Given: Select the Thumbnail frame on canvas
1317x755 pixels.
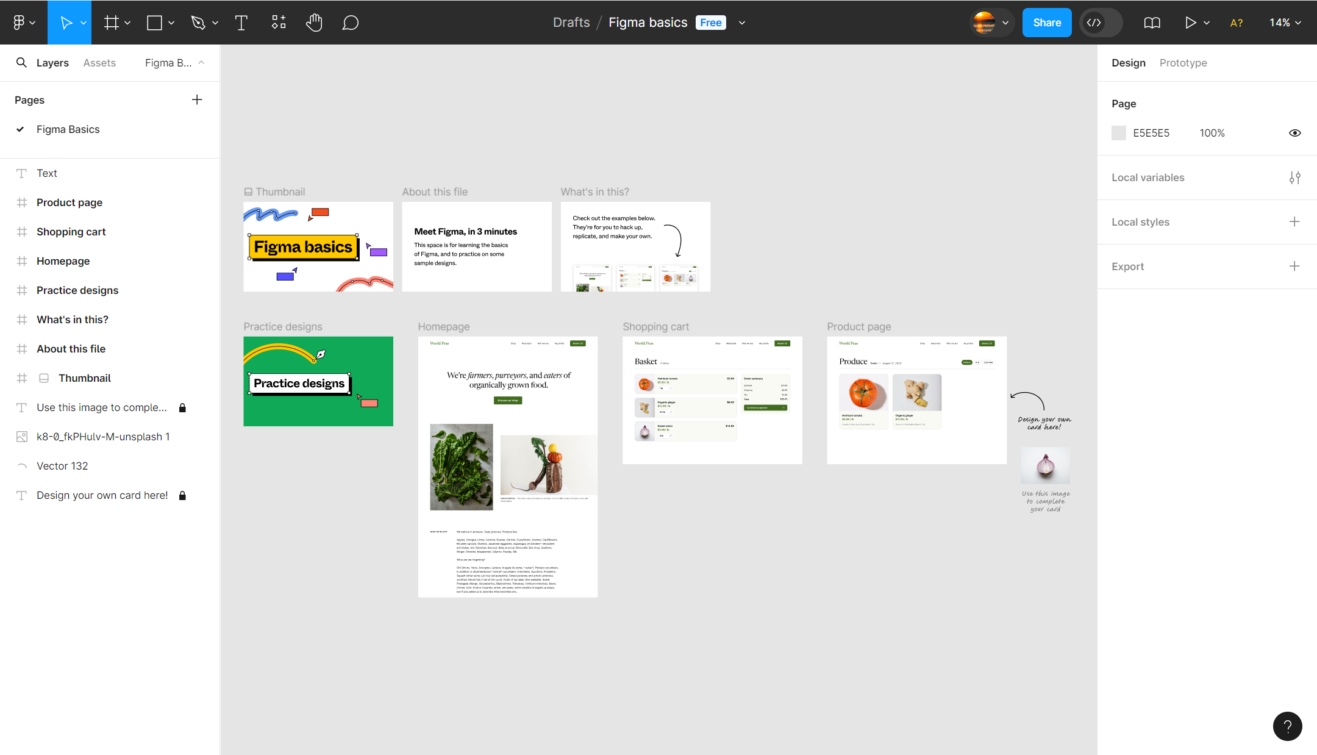Looking at the screenshot, I should pos(318,246).
